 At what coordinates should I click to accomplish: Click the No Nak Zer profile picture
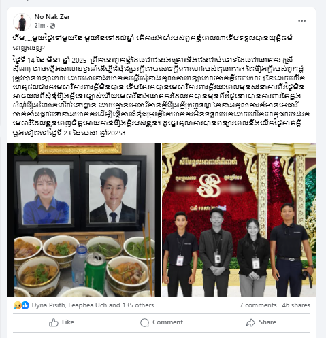[x=22, y=22]
